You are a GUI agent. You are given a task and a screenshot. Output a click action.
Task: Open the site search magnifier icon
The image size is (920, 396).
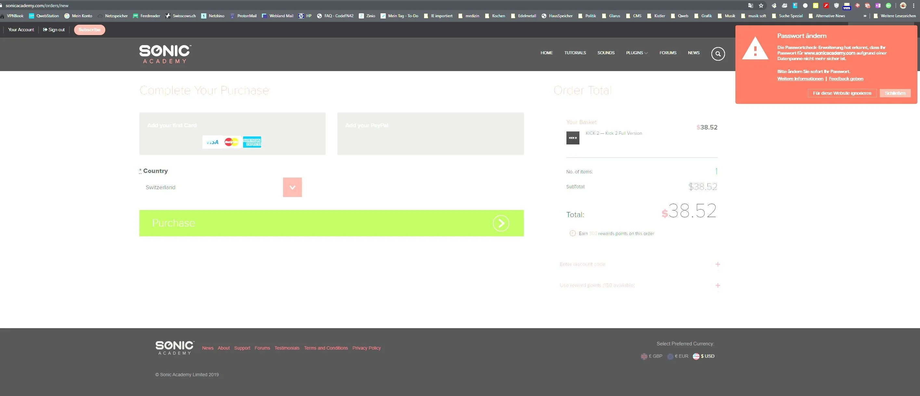coord(718,54)
